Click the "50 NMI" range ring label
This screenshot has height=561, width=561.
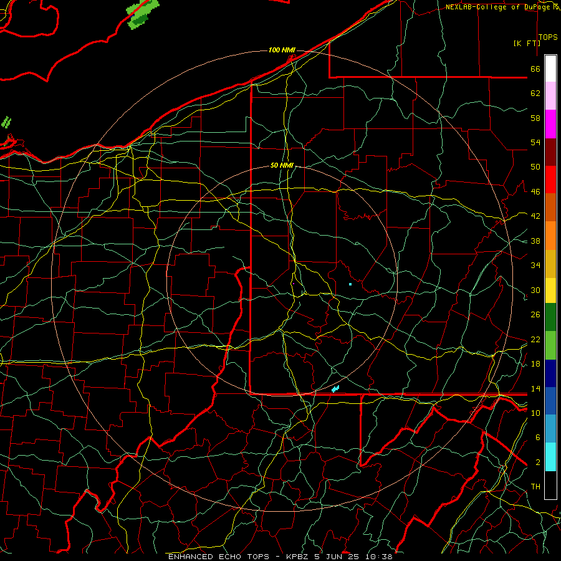pyautogui.click(x=282, y=165)
